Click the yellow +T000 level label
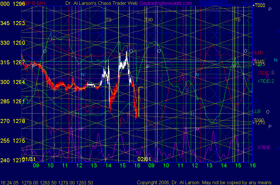Viewport: 280px width, 185px height. click(259, 5)
